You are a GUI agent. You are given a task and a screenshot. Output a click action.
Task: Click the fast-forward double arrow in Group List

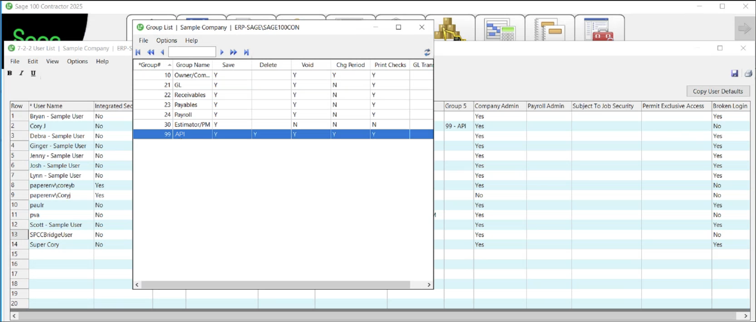click(x=233, y=53)
